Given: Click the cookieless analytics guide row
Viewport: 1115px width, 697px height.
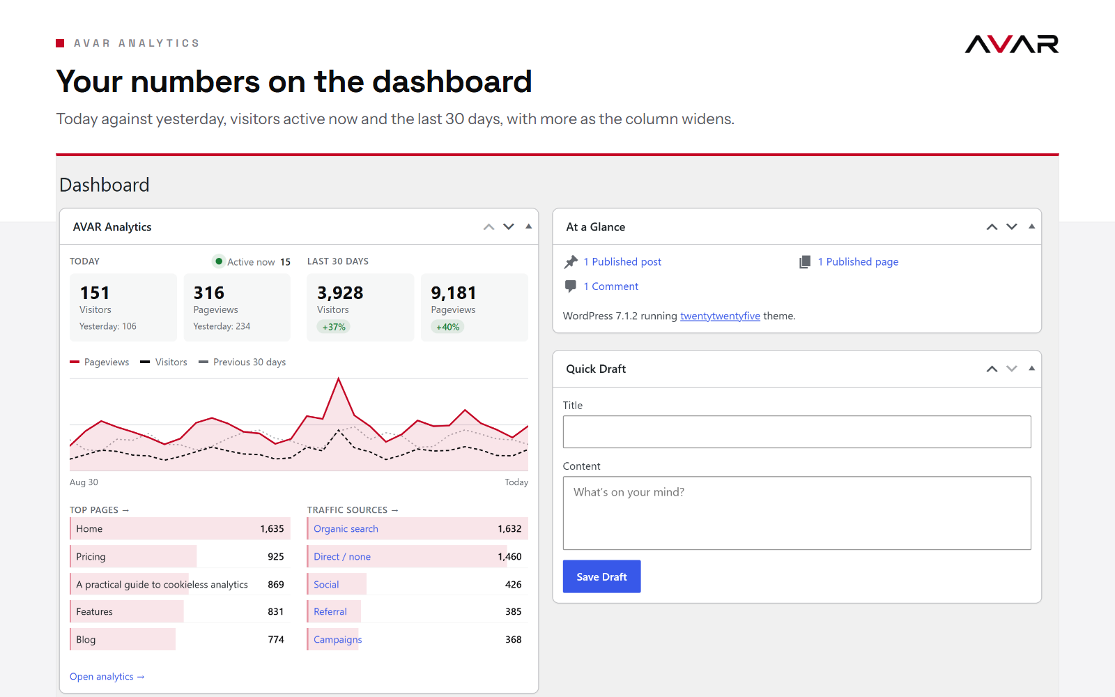Looking at the screenshot, I should 180,584.
